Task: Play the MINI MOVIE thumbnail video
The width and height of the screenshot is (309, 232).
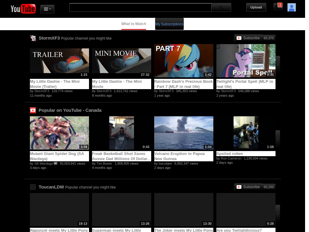Action: pyautogui.click(x=122, y=61)
